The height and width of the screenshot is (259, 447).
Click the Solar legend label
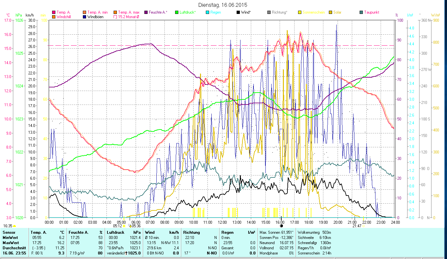(337, 12)
